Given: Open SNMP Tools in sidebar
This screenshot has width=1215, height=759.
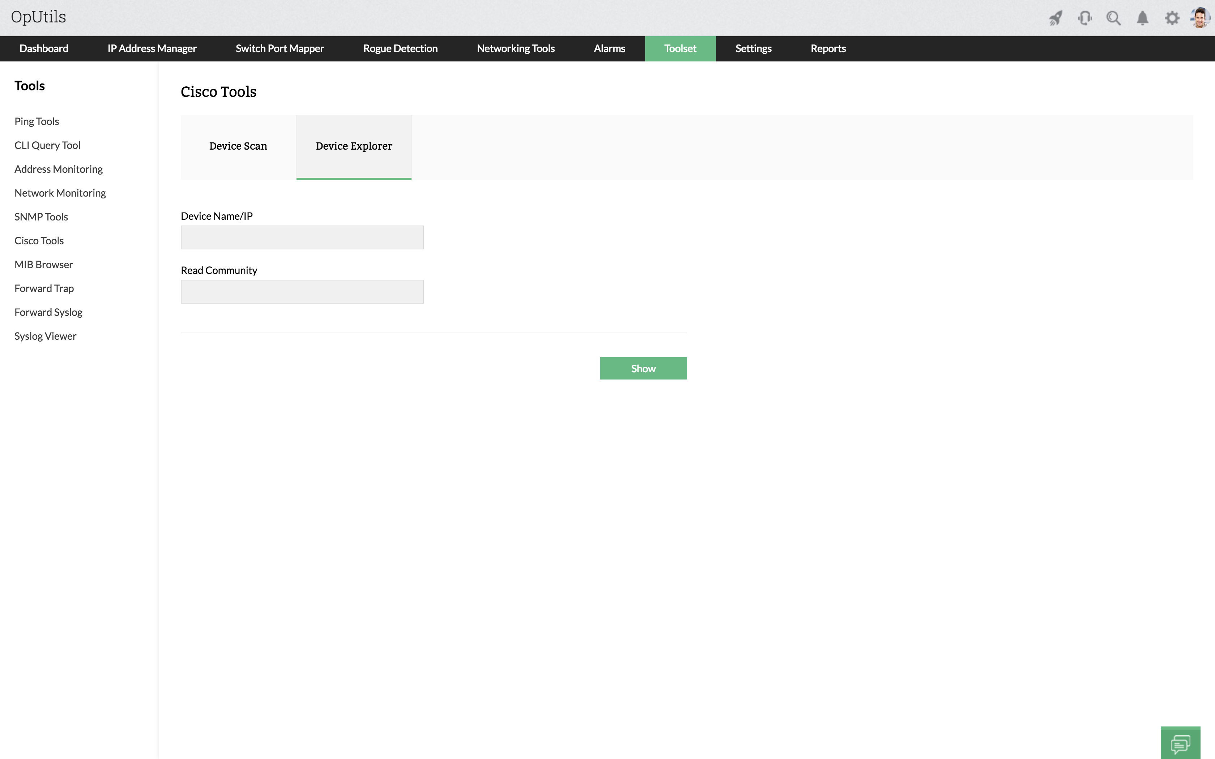Looking at the screenshot, I should [41, 217].
